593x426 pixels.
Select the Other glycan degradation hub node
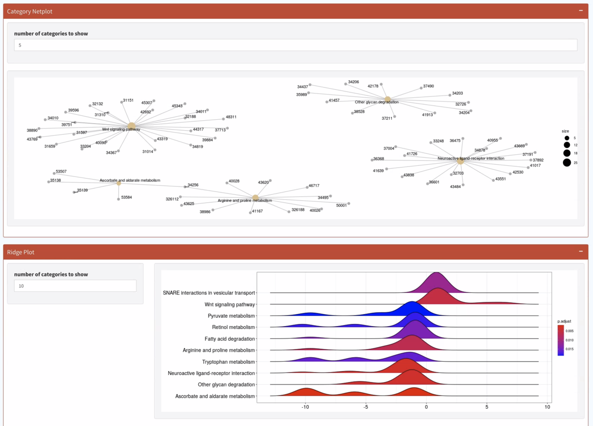(x=388, y=99)
